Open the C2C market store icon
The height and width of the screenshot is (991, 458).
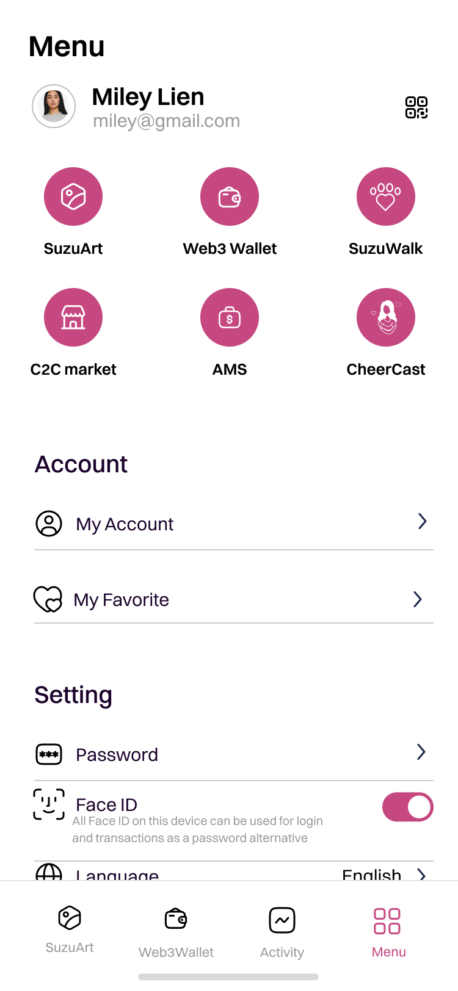pyautogui.click(x=73, y=317)
